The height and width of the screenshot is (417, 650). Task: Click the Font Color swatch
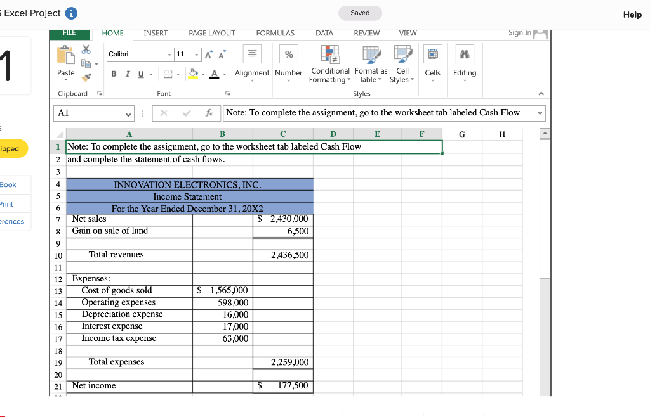pos(215,74)
